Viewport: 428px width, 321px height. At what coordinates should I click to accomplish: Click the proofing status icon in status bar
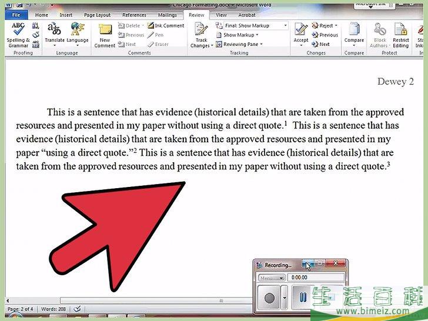click(77, 309)
